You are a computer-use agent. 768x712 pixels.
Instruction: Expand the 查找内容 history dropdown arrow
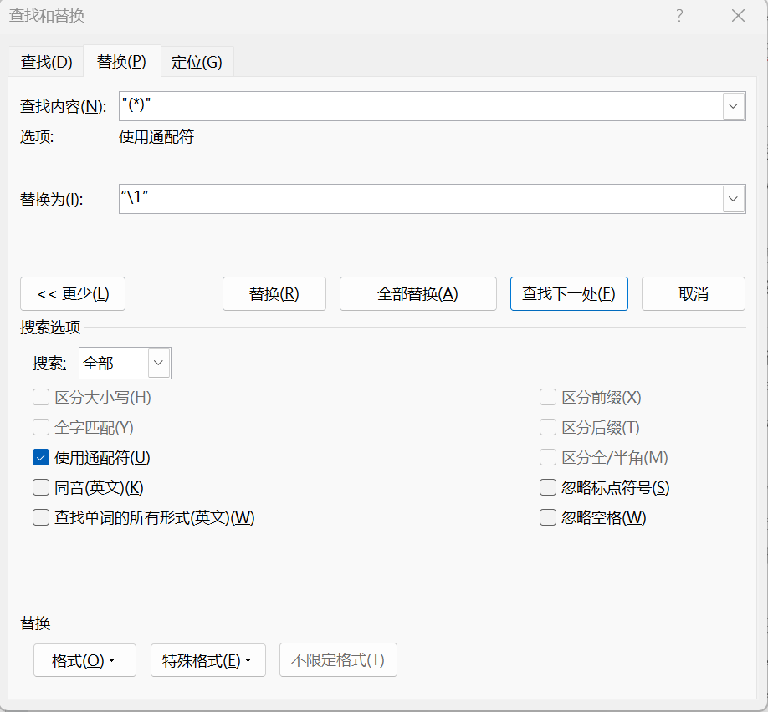[733, 106]
